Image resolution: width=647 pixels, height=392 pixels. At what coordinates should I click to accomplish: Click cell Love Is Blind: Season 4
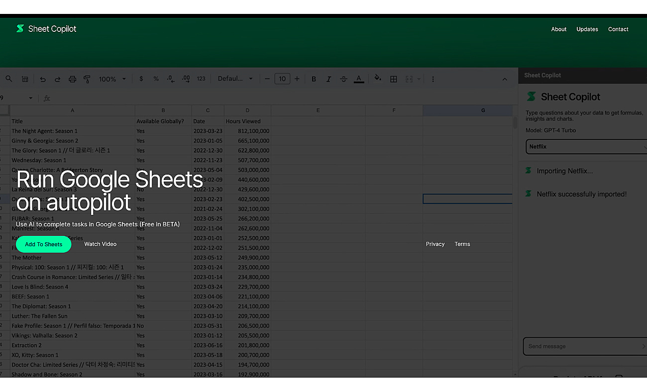pyautogui.click(x=72, y=287)
